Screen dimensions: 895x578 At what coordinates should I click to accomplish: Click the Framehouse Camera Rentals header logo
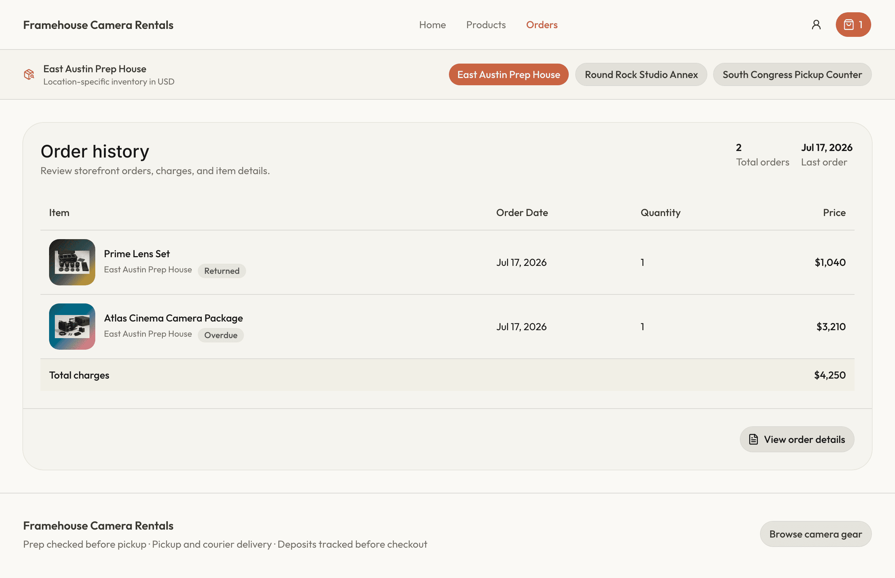click(98, 25)
